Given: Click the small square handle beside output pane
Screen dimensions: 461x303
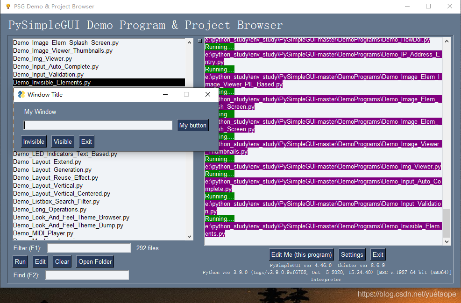Looking at the screenshot, I should click(200, 41).
